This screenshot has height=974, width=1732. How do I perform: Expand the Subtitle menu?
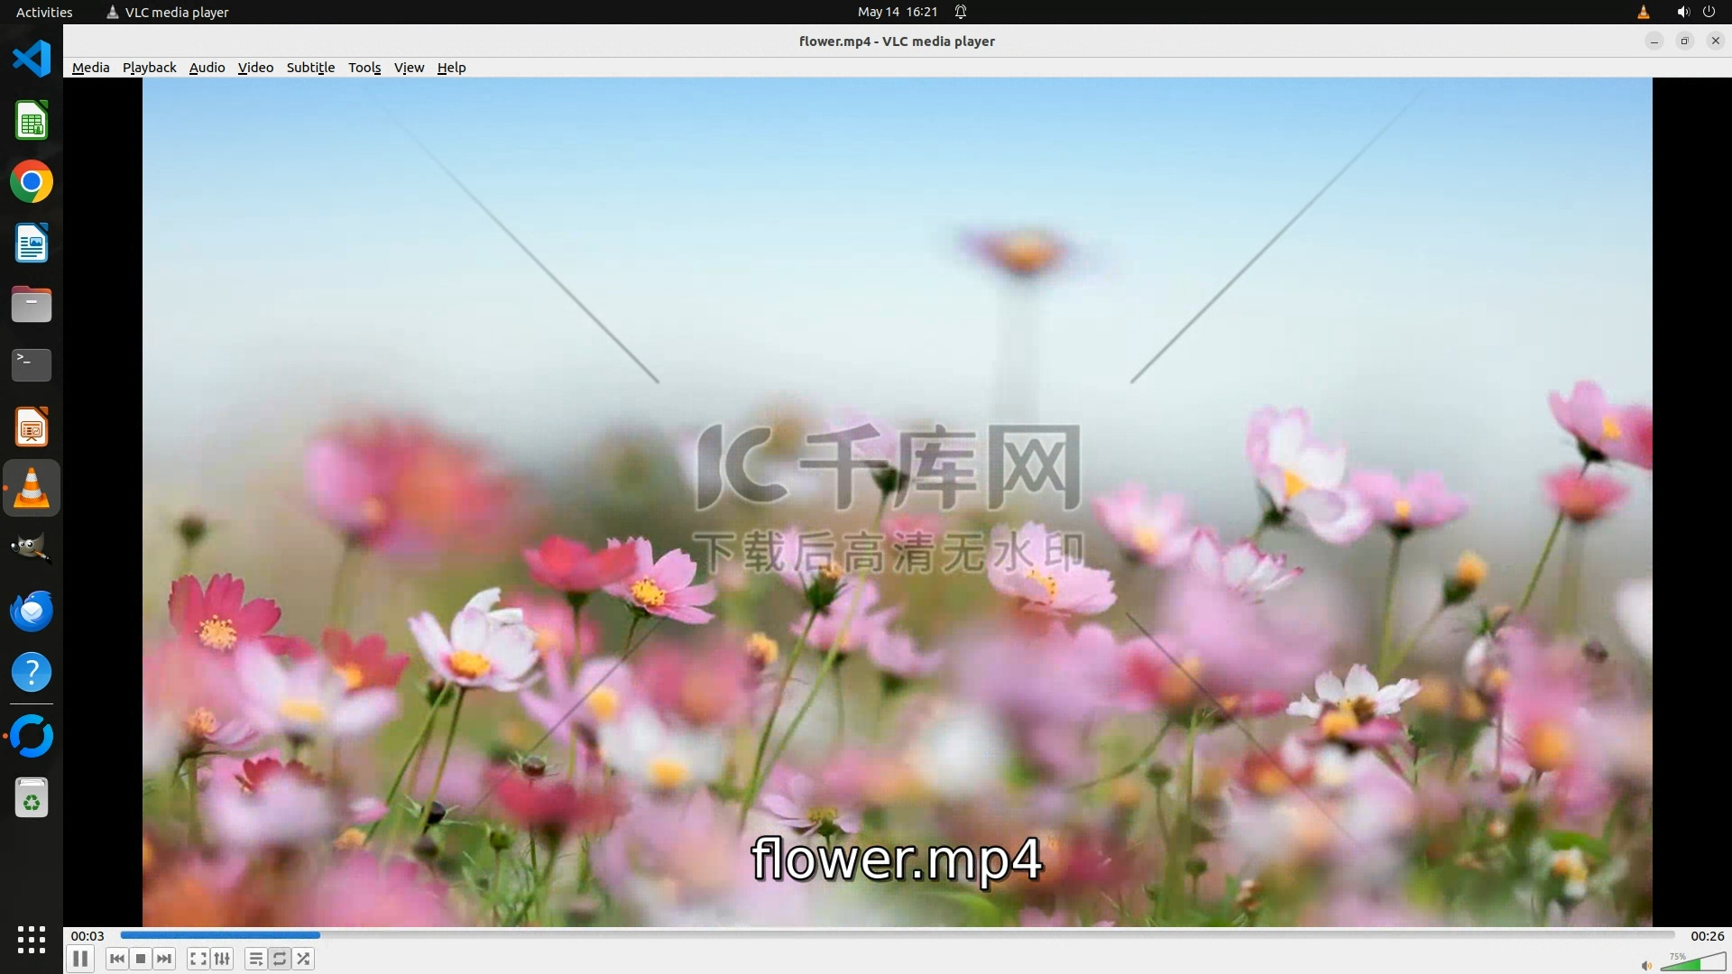(x=310, y=68)
